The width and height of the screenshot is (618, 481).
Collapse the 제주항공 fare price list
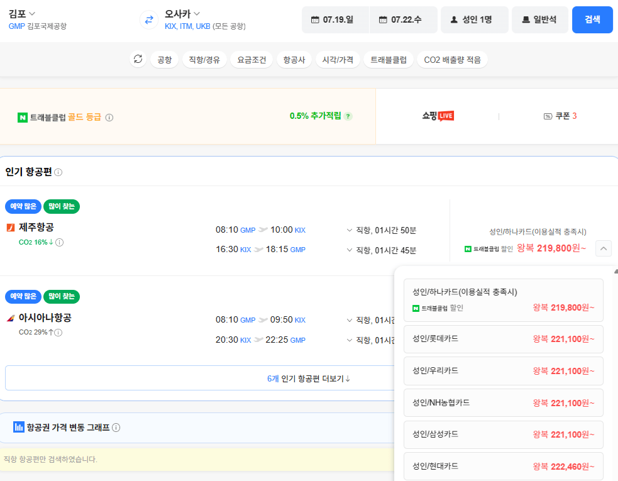604,248
